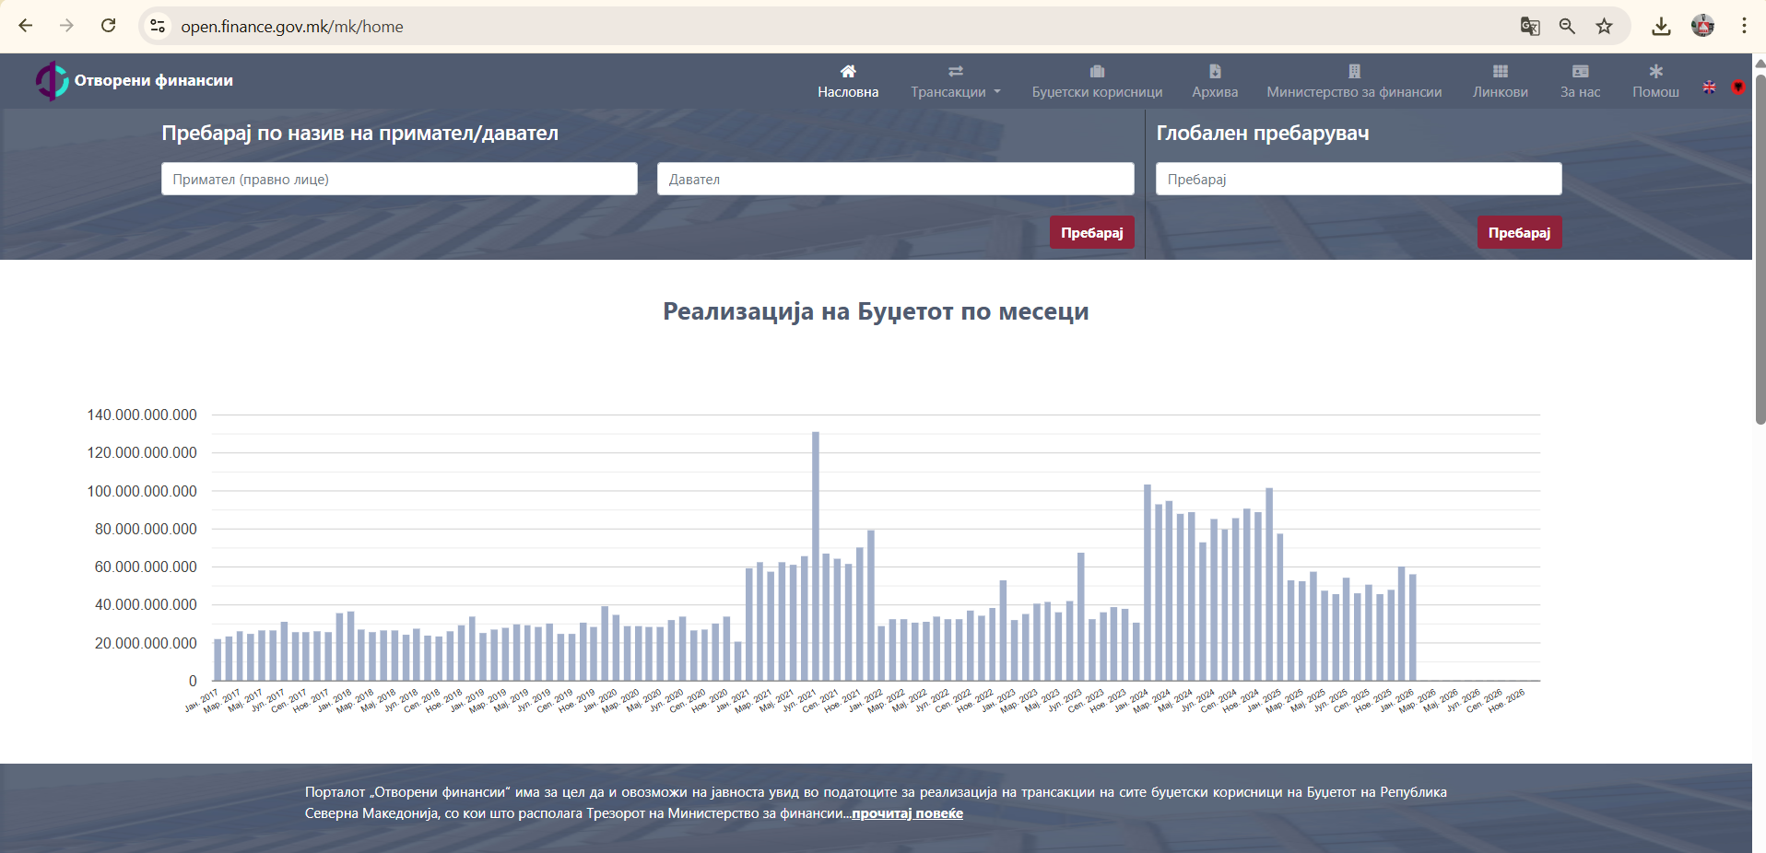Open the прочитај повеќе link

pyautogui.click(x=907, y=813)
